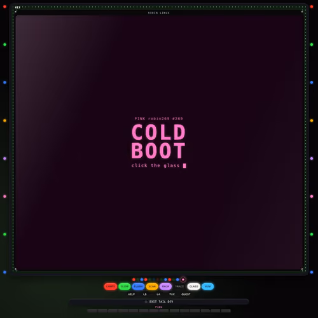Toggle the red LAMPS pill button
This screenshot has width=318, height=318.
111,286
